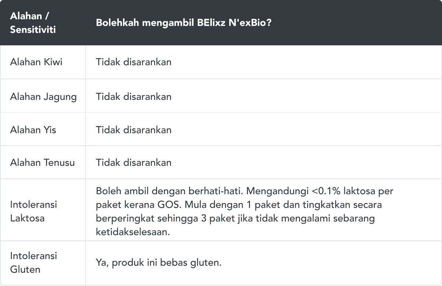Select the 'Alahan Yis' cell
Screen dimensions: 442x286
pyautogui.click(x=43, y=130)
